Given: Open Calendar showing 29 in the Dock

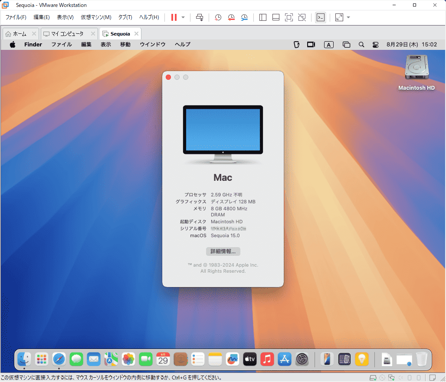Looking at the screenshot, I should (163, 359).
